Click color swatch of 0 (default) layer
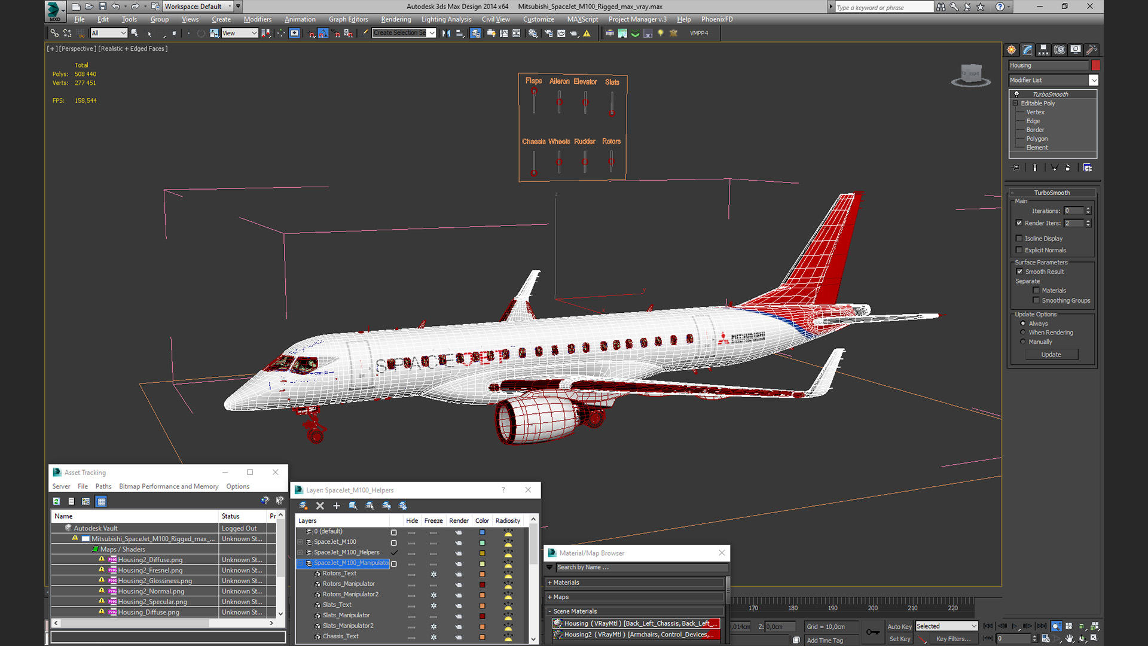This screenshot has height=646, width=1148. click(x=482, y=532)
